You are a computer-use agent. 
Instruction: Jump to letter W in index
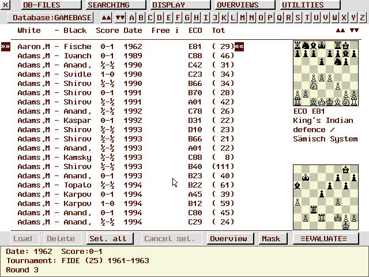pos(334,18)
